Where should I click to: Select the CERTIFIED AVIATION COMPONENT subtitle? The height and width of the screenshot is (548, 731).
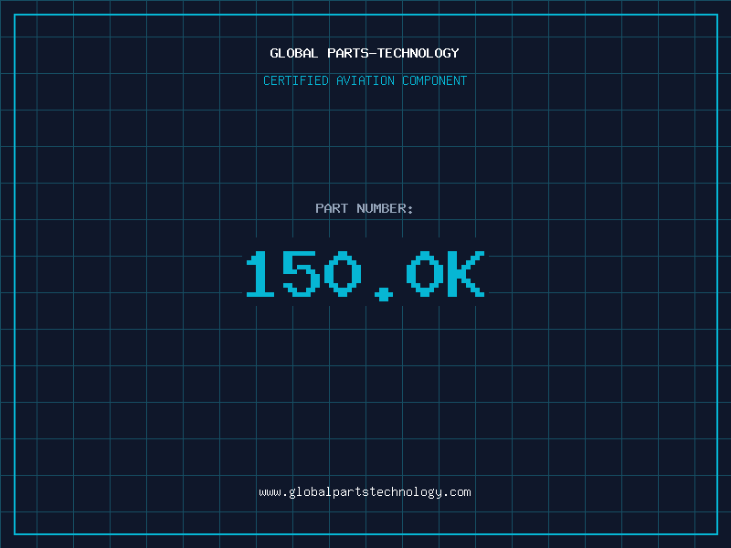(365, 80)
